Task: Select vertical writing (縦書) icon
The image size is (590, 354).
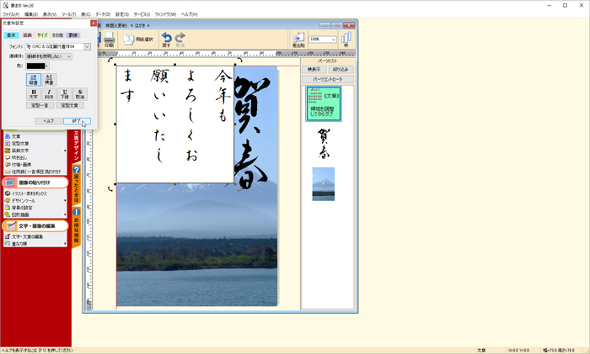Action: (x=33, y=79)
